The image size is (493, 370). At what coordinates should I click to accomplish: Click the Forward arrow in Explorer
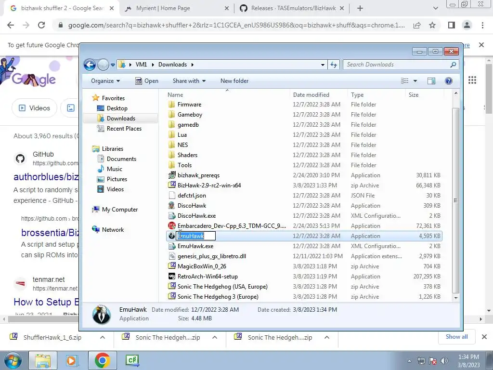103,65
